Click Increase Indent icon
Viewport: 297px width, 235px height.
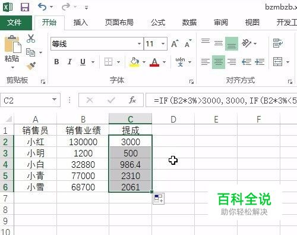[260, 62]
